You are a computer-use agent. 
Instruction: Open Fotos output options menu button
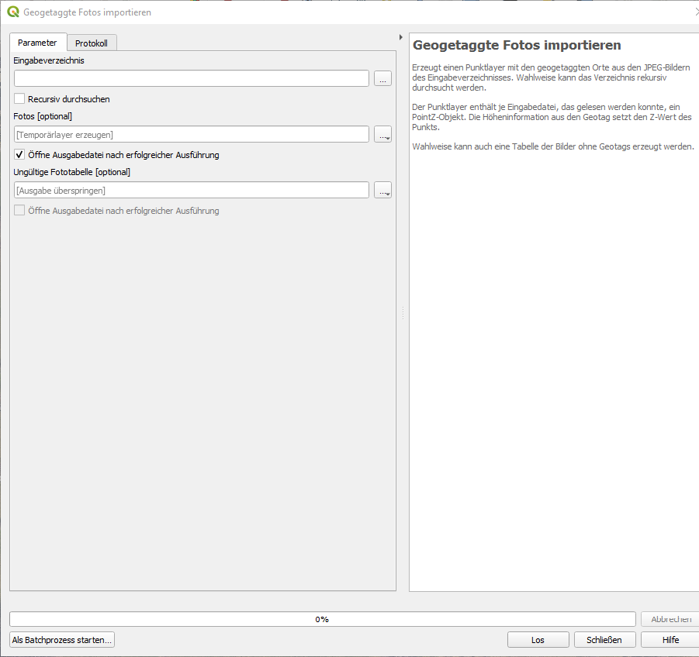pos(382,134)
